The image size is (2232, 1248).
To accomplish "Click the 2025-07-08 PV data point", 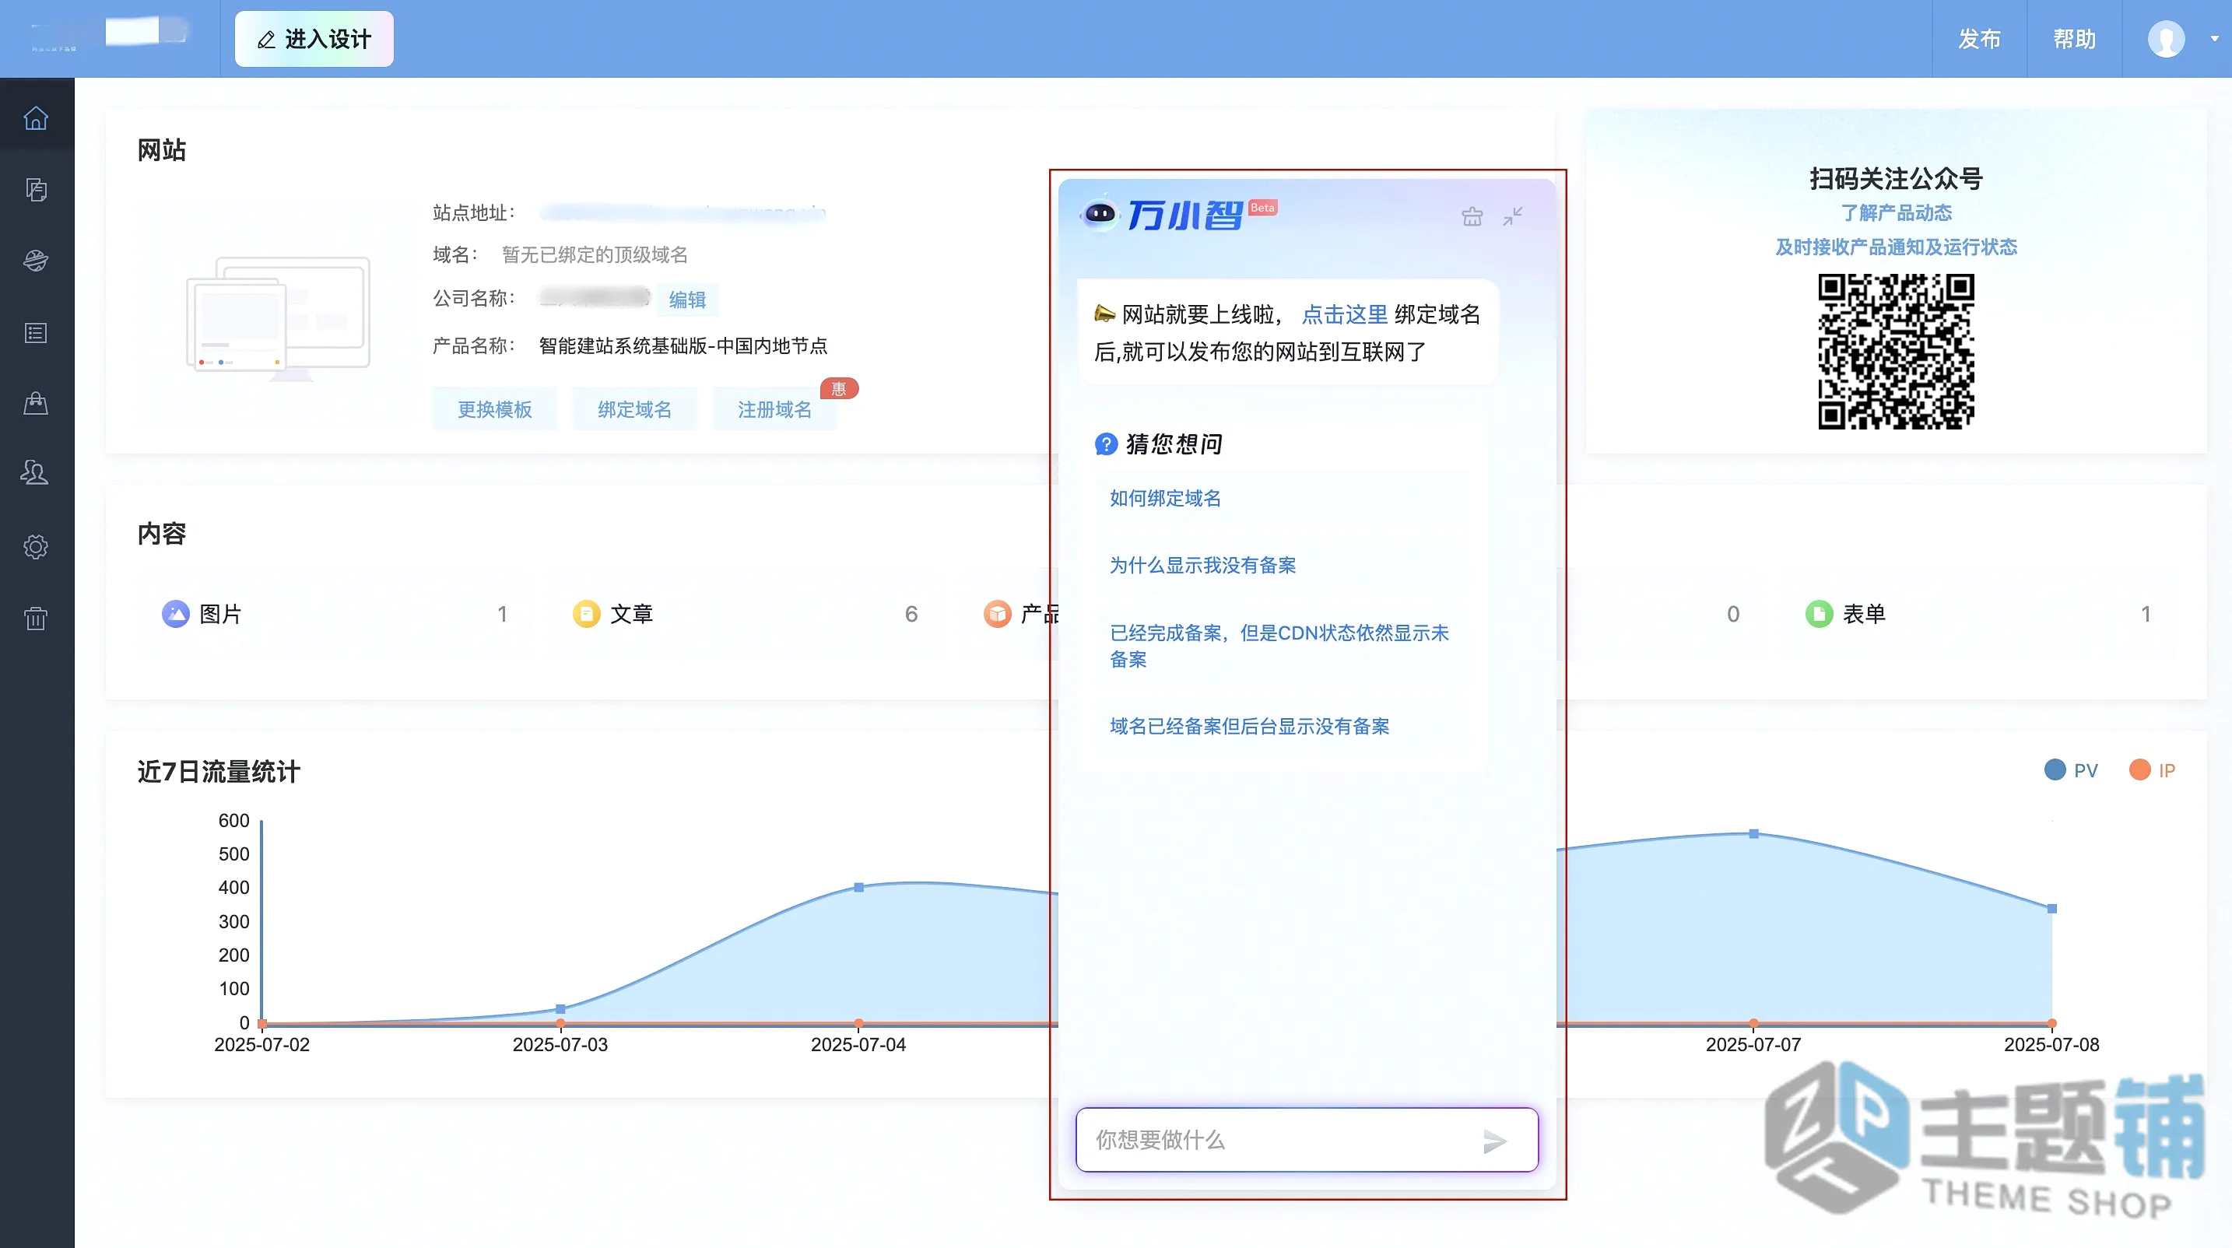I will click(2051, 910).
